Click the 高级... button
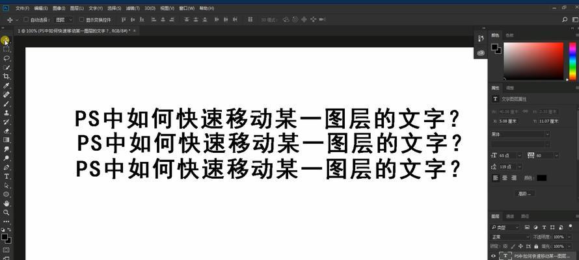Image resolution: width=579 pixels, height=260 pixels. 525,193
